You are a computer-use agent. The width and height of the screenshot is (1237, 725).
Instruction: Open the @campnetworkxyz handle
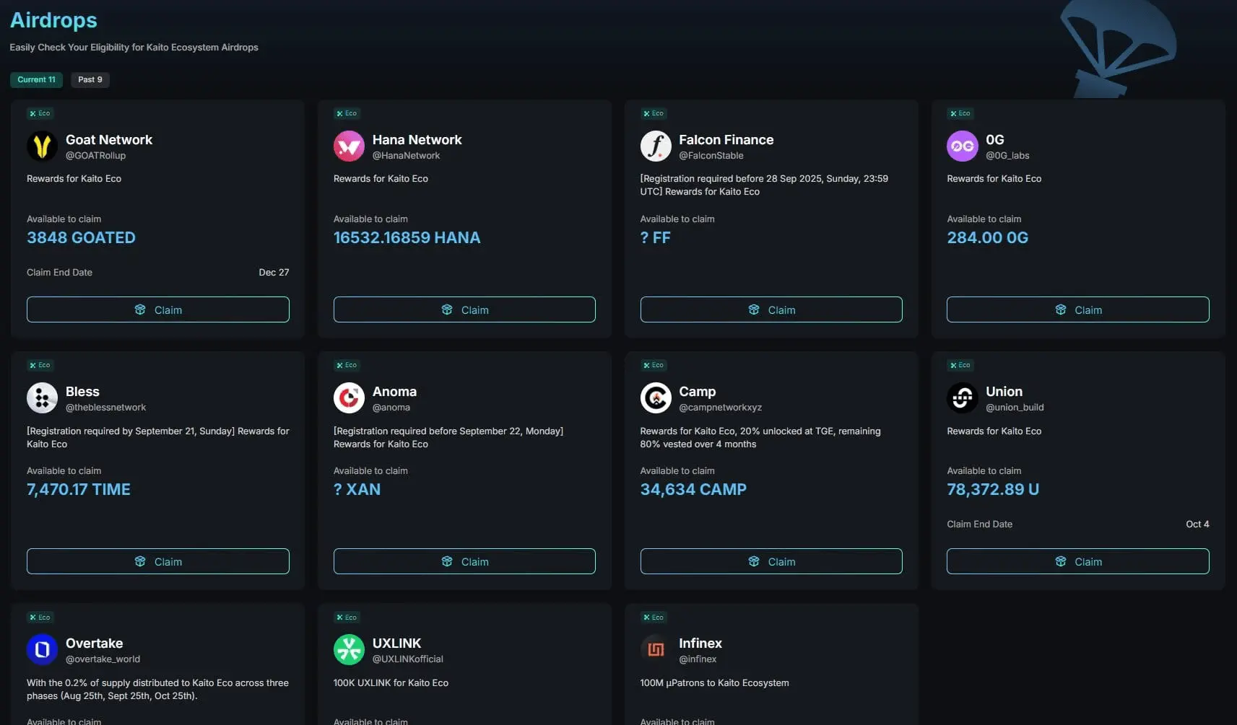[721, 408]
